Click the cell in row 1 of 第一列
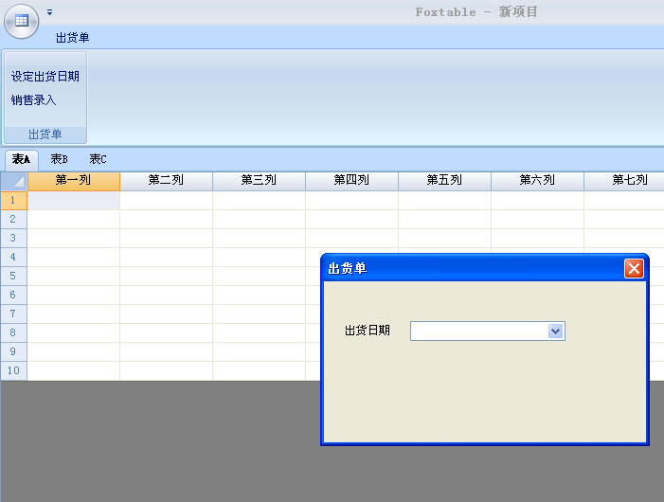664x502 pixels. [x=73, y=200]
